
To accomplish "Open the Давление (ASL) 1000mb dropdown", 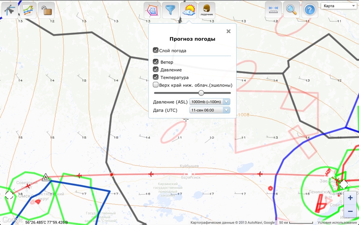I will coord(210,102).
